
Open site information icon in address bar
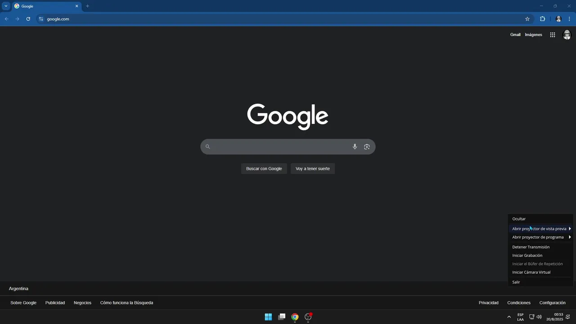(41, 19)
